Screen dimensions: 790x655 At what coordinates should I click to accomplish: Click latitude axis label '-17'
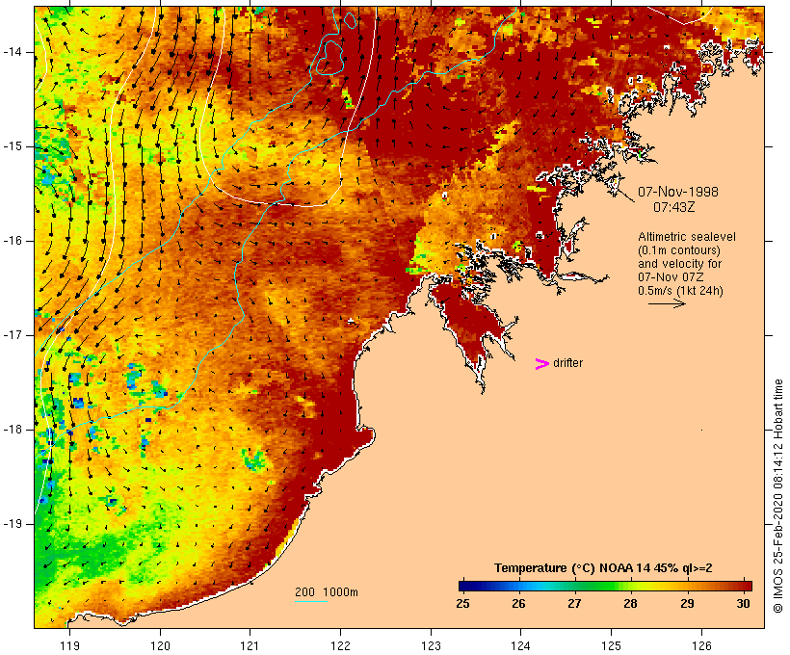(13, 335)
